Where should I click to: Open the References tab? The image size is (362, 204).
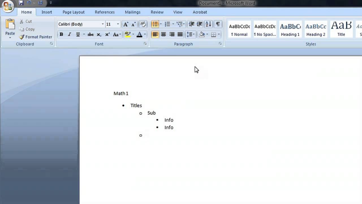click(105, 12)
